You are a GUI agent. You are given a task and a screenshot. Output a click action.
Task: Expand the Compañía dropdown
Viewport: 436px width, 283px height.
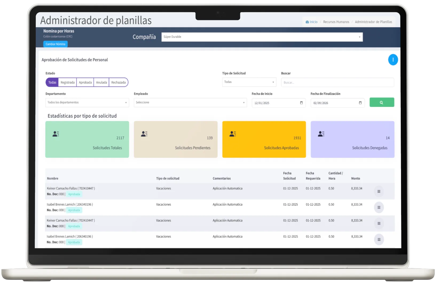coord(262,37)
